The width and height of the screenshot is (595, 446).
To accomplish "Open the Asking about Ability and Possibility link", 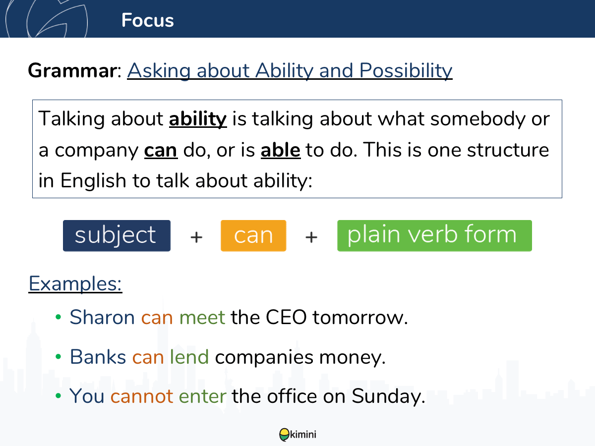I will [x=290, y=70].
